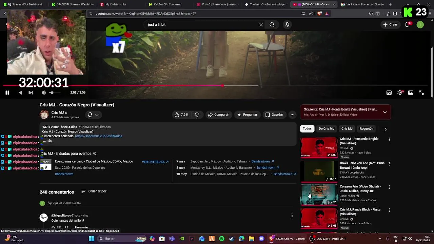The image size is (434, 244).
Task: Select the De Cris MJ chip
Action: click(x=327, y=129)
